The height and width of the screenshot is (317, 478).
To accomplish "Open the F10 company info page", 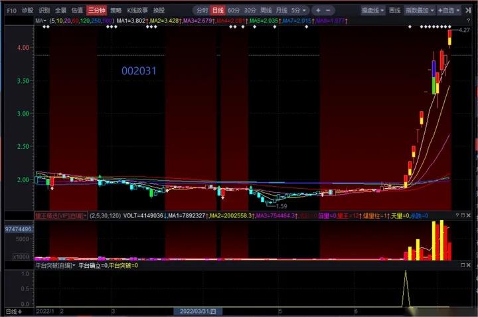I will (11, 11).
